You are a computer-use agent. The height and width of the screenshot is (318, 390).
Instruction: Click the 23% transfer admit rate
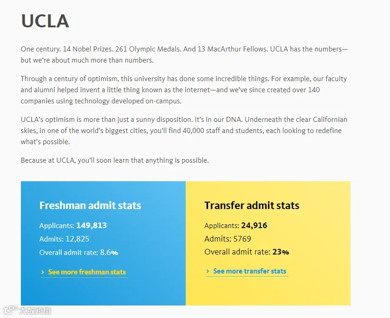coord(280,252)
